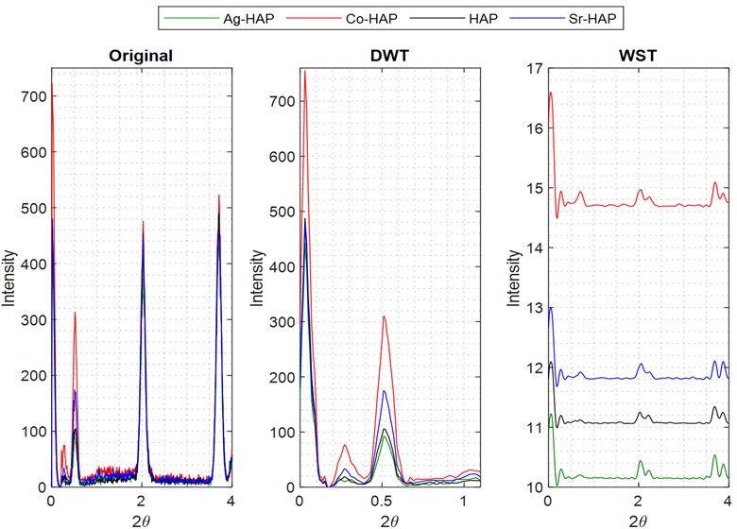This screenshot has height=529, width=737.
Task: Click the x-tick 2 of the WST plot
Action: click(638, 501)
